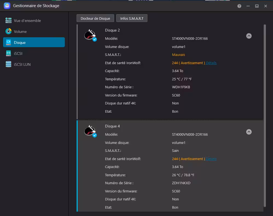The image size is (273, 216).
Task: Click the iSCSI sidebar icon
Action: (8, 53)
